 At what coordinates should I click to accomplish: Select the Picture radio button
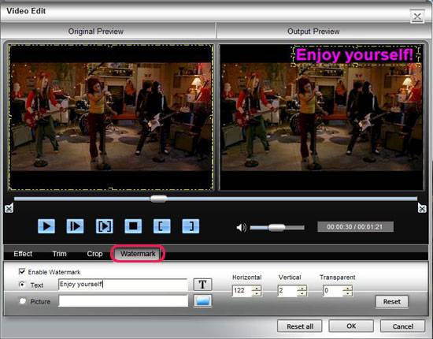[x=22, y=301]
